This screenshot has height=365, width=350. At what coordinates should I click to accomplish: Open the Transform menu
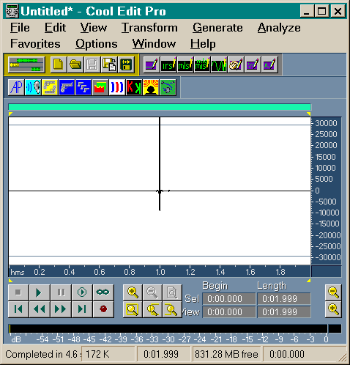click(149, 28)
